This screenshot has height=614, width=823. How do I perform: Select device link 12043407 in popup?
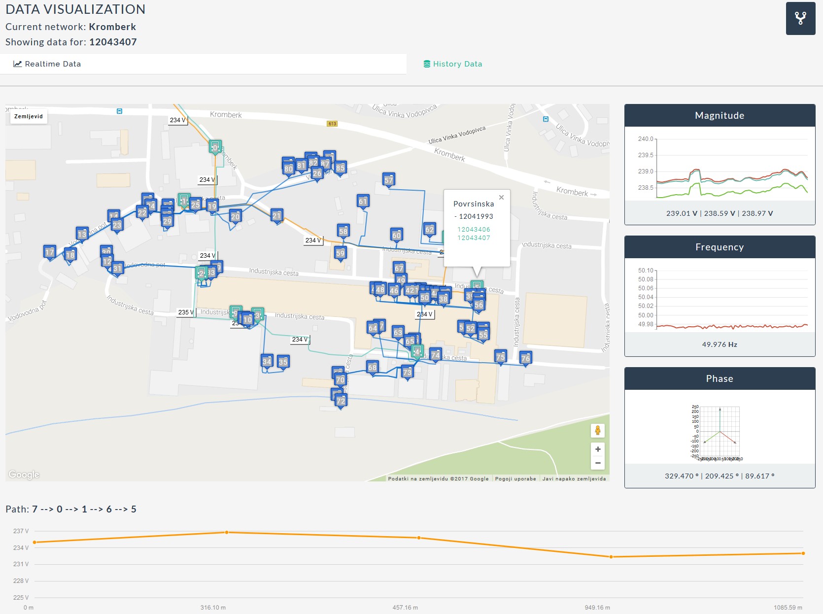point(474,238)
